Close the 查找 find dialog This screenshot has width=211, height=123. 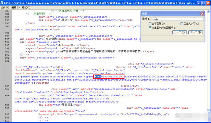202,14
